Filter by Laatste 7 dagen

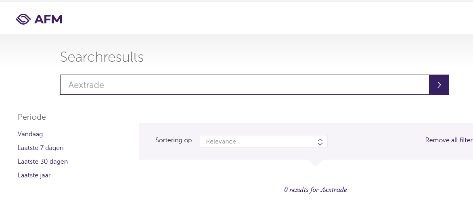click(x=41, y=148)
